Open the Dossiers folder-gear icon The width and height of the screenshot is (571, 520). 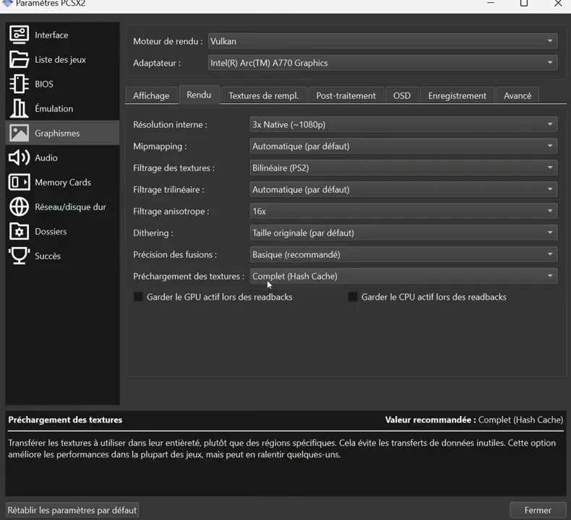(x=19, y=231)
